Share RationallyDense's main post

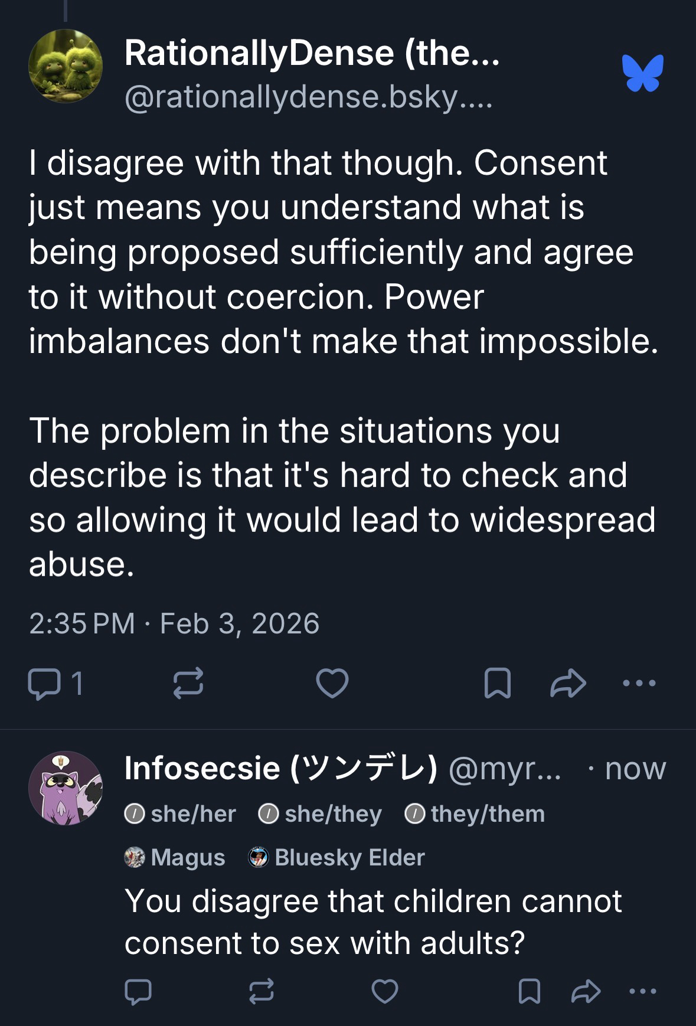[x=568, y=684]
